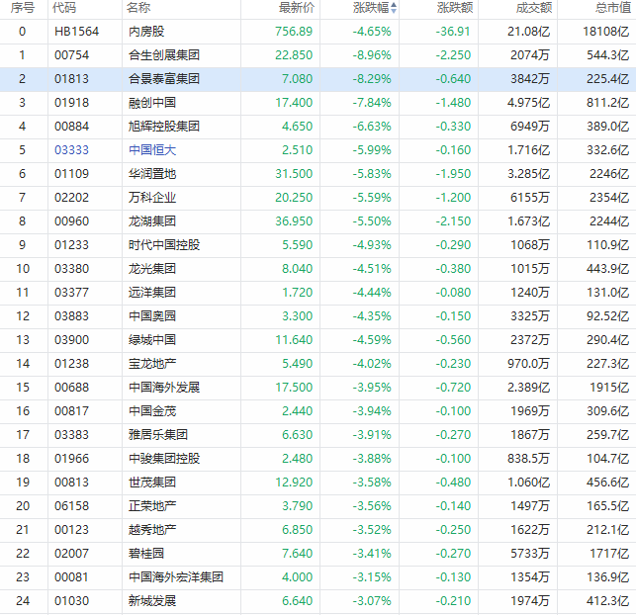The width and height of the screenshot is (636, 615).
Task: Click the -5.99% change value
Action: 372,150
